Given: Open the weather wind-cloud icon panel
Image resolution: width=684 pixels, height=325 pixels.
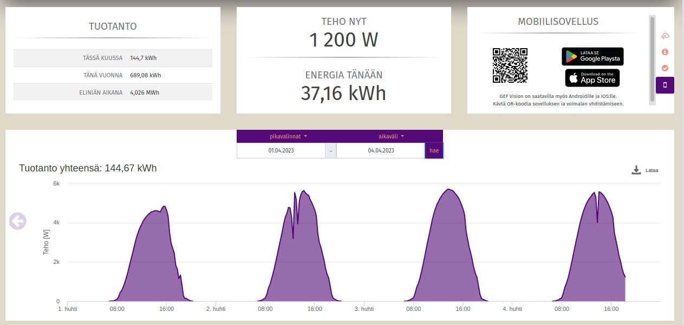Looking at the screenshot, I should tap(665, 36).
